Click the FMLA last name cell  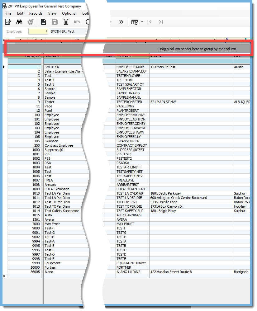[x=66, y=180]
